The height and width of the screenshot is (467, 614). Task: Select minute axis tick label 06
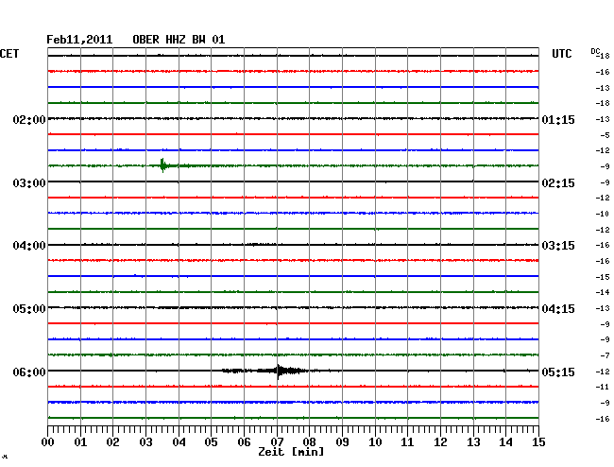click(244, 442)
